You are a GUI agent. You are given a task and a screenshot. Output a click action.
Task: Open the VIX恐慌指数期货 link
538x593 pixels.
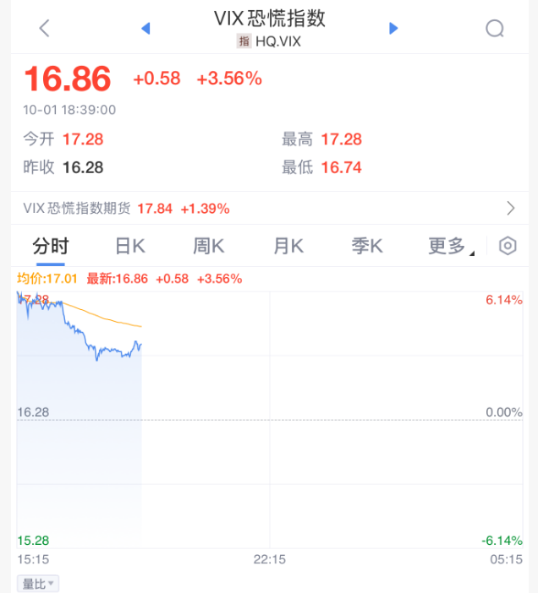click(x=78, y=208)
